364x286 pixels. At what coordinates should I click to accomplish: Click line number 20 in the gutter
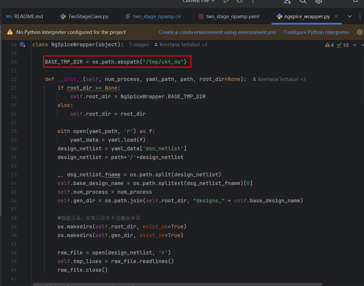point(14,62)
